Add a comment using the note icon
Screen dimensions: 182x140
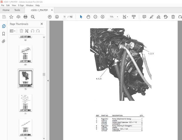click(144, 17)
